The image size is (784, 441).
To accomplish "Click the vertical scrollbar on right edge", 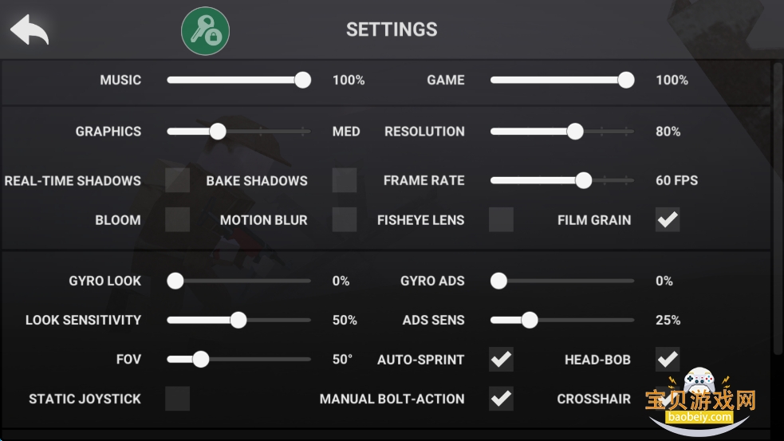I will 778,207.
